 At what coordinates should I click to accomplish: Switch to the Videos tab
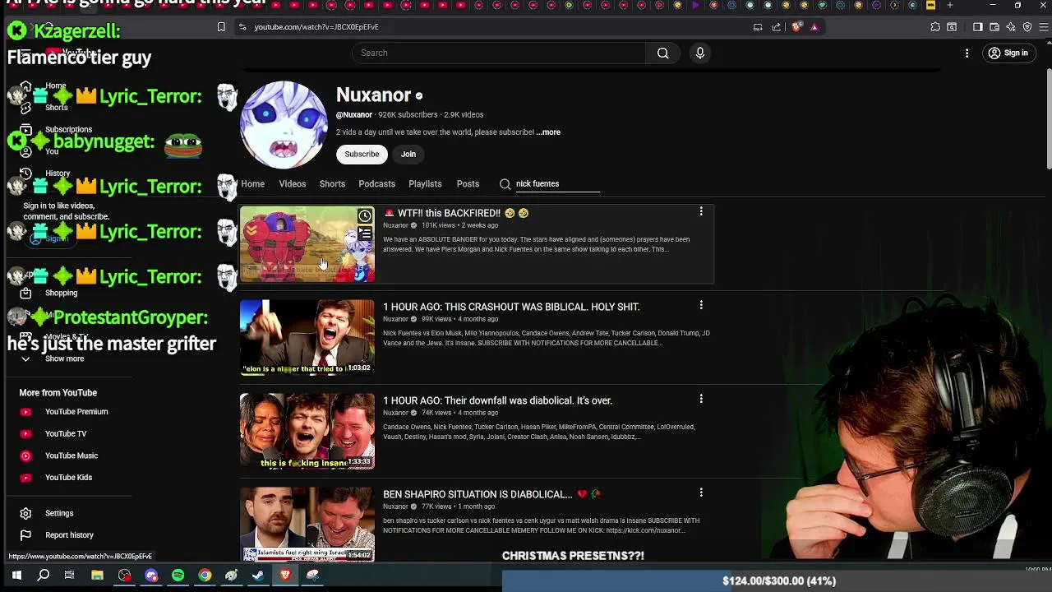click(292, 184)
